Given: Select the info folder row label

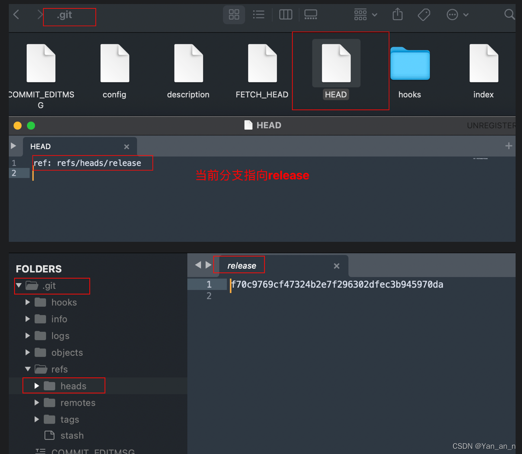Looking at the screenshot, I should coord(59,319).
